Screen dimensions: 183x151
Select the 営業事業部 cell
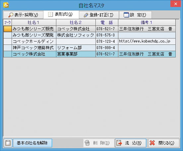tap(76, 54)
